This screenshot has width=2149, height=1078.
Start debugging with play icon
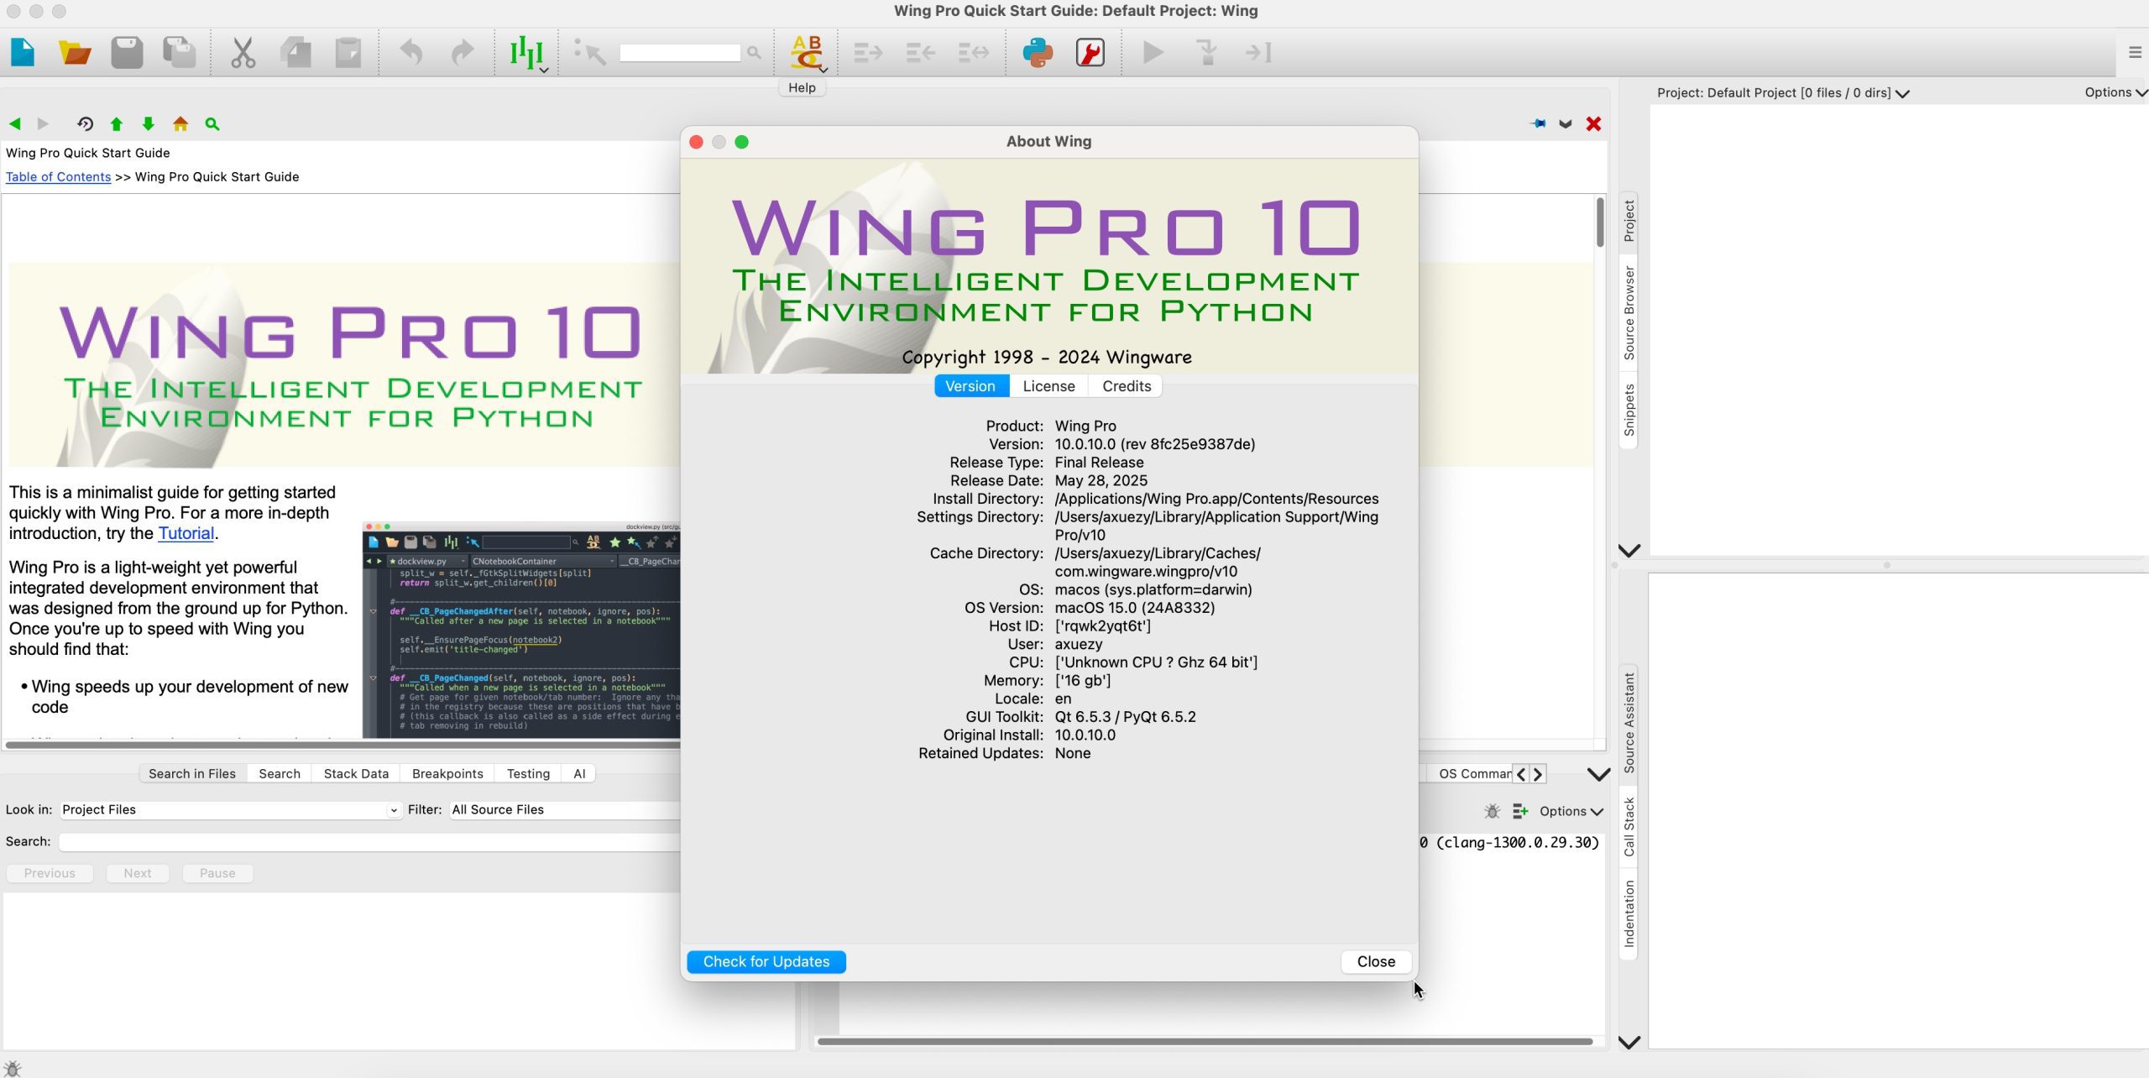(x=1153, y=53)
